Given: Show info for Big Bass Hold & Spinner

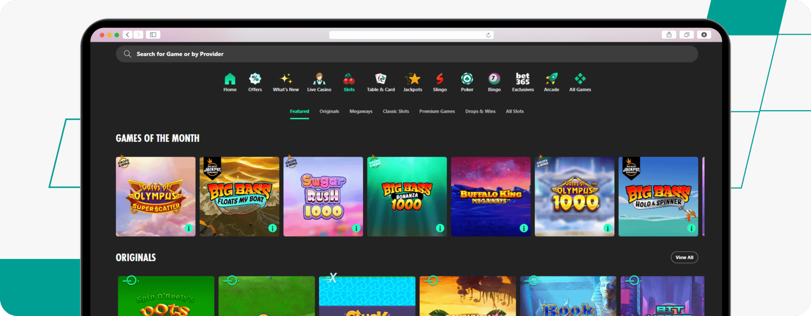Looking at the screenshot, I should (692, 228).
